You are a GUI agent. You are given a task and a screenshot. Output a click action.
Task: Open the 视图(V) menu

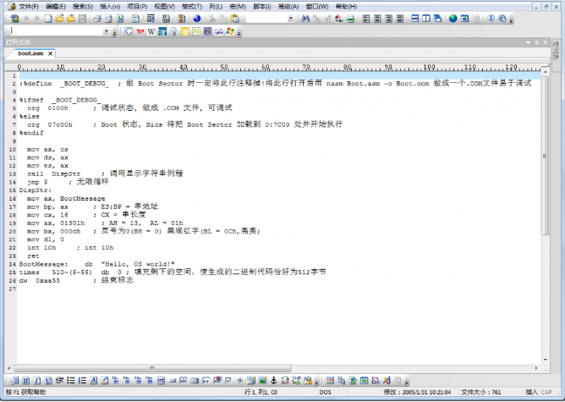(164, 7)
